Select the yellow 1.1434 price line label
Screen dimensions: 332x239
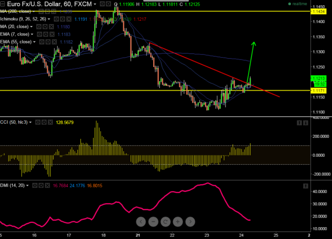pyautogui.click(x=318, y=11)
